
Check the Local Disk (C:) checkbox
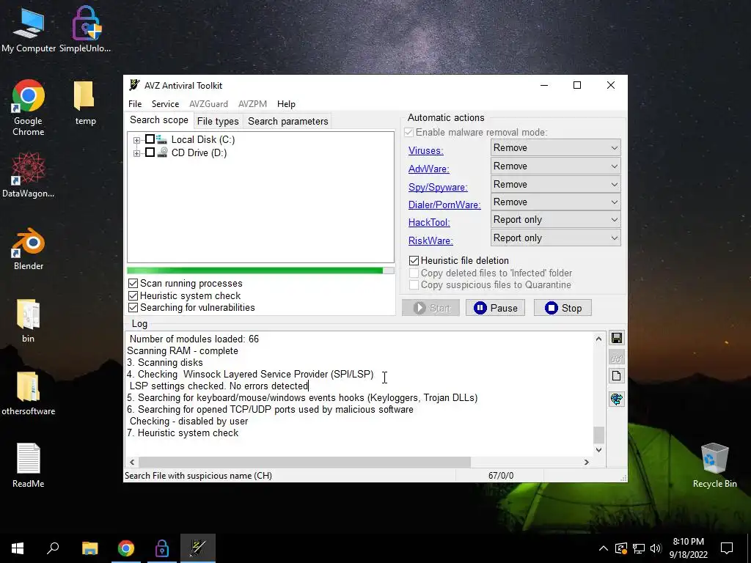click(150, 139)
